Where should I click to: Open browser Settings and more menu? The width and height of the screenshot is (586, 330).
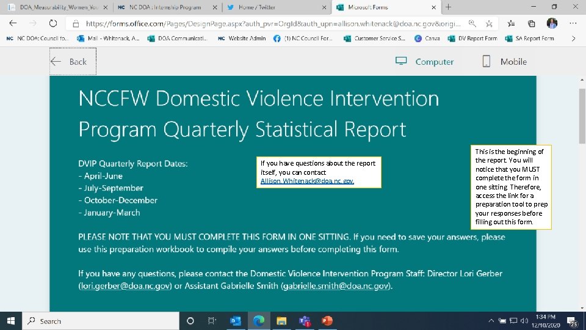573,23
